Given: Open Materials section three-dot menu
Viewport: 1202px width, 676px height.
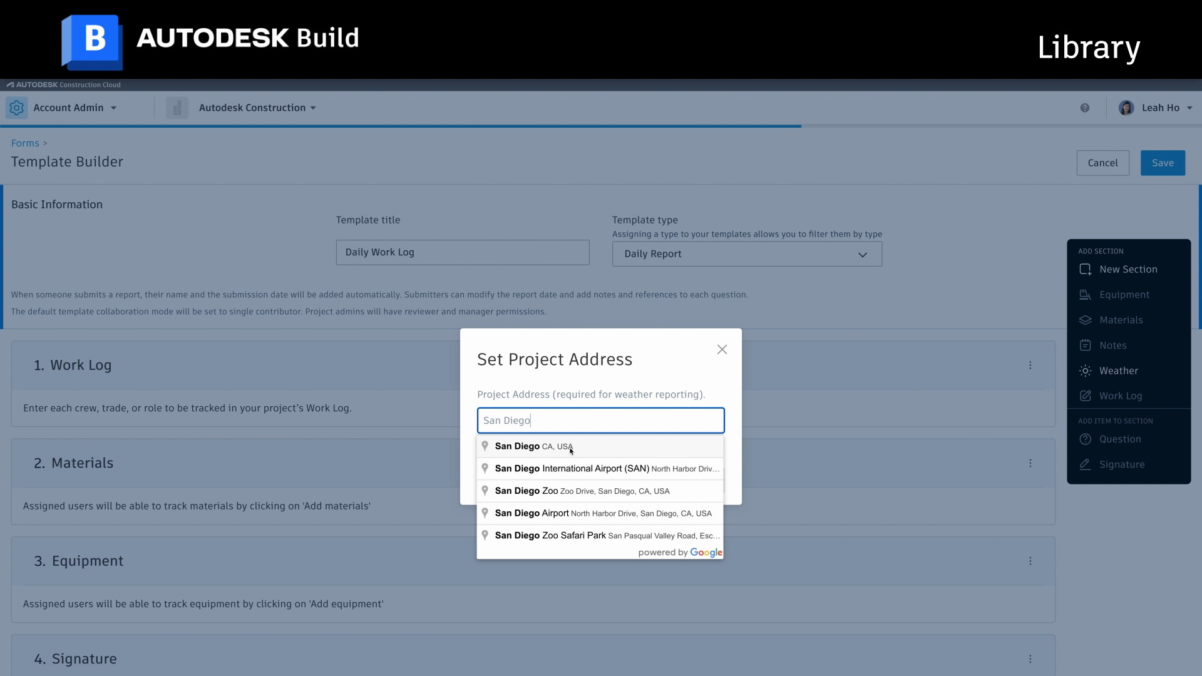Looking at the screenshot, I should click(1030, 463).
